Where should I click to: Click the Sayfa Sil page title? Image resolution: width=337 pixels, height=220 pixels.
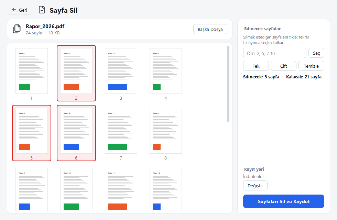coord(64,10)
